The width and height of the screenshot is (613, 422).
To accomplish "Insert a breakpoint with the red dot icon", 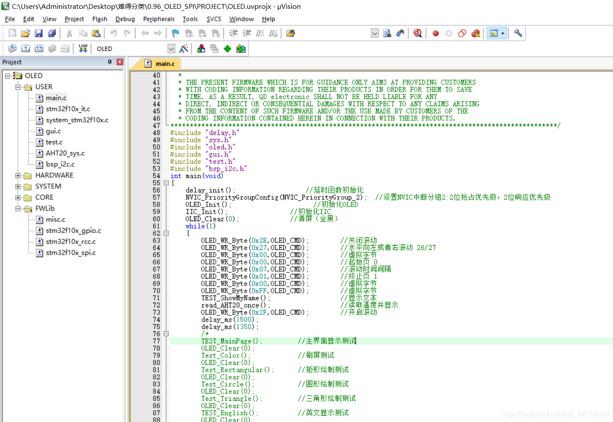I will pyautogui.click(x=436, y=33).
